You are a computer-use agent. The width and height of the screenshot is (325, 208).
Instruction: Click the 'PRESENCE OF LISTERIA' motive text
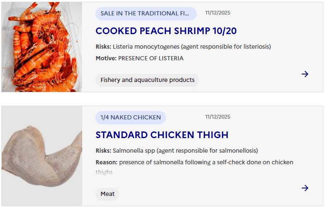point(151,58)
